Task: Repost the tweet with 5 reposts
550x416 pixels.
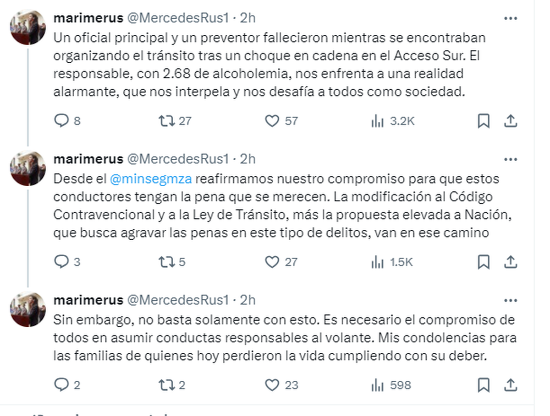Action: tap(165, 262)
